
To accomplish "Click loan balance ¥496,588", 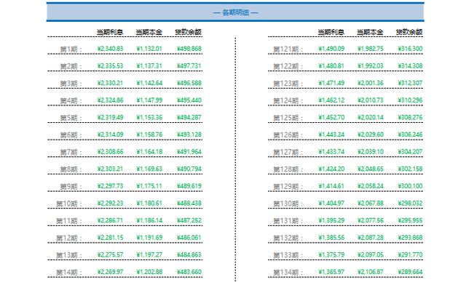I will click(x=189, y=83).
